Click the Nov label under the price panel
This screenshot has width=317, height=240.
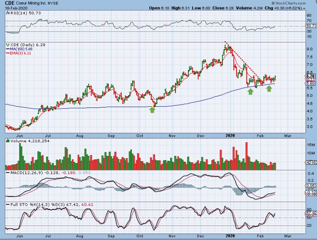(x=172, y=136)
